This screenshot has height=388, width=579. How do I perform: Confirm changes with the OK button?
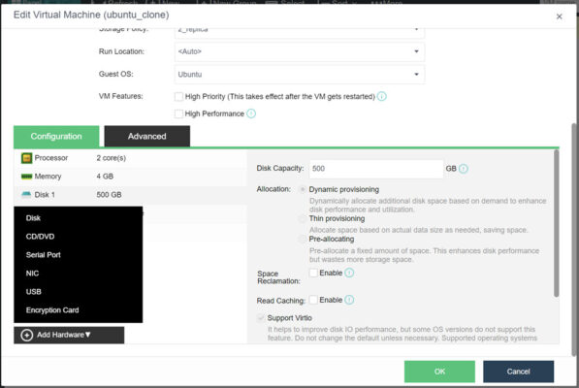(439, 372)
